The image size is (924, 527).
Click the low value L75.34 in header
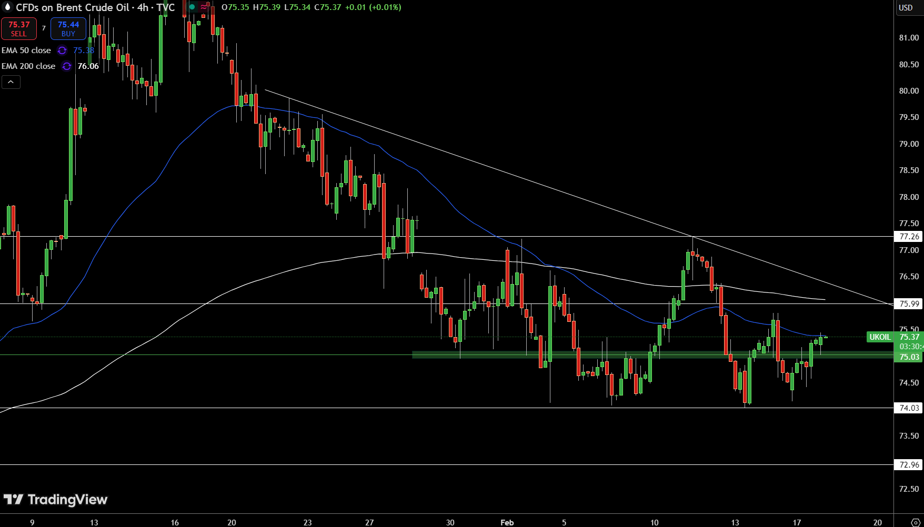297,7
